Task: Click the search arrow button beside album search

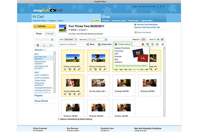Action: click(x=52, y=40)
